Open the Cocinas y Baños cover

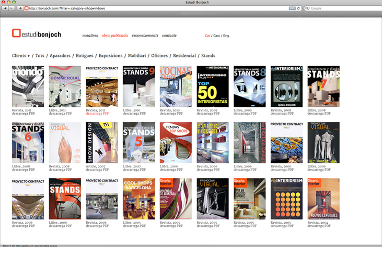[176, 86]
